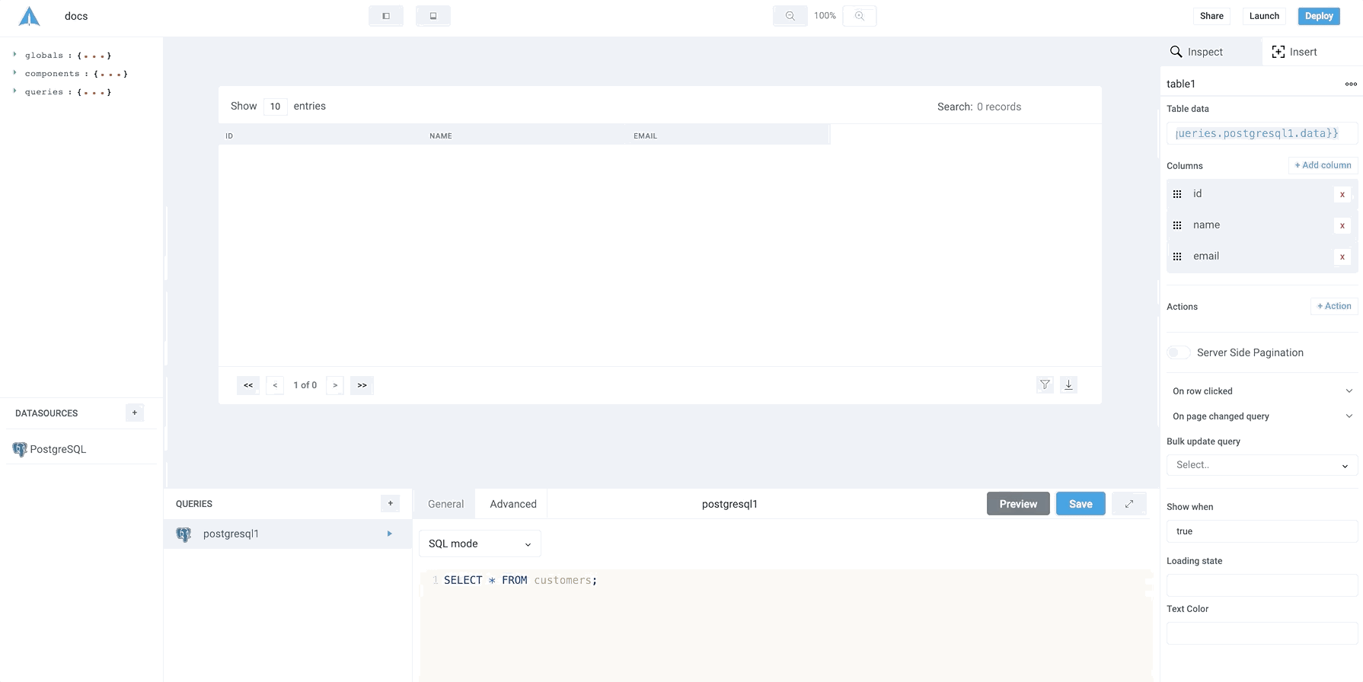
Task: Click the Text Color input field
Action: coord(1261,633)
